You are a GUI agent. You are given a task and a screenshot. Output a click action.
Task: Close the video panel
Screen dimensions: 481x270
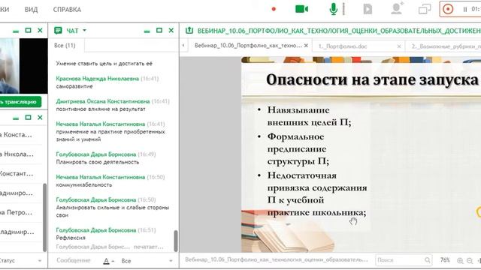[40, 30]
